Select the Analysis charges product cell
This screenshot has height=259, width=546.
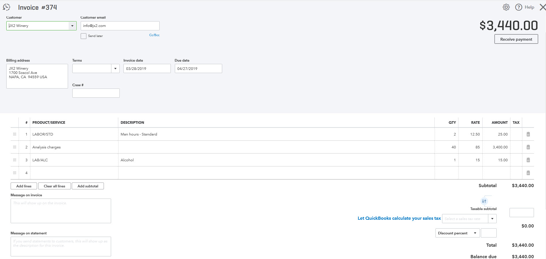tap(74, 147)
